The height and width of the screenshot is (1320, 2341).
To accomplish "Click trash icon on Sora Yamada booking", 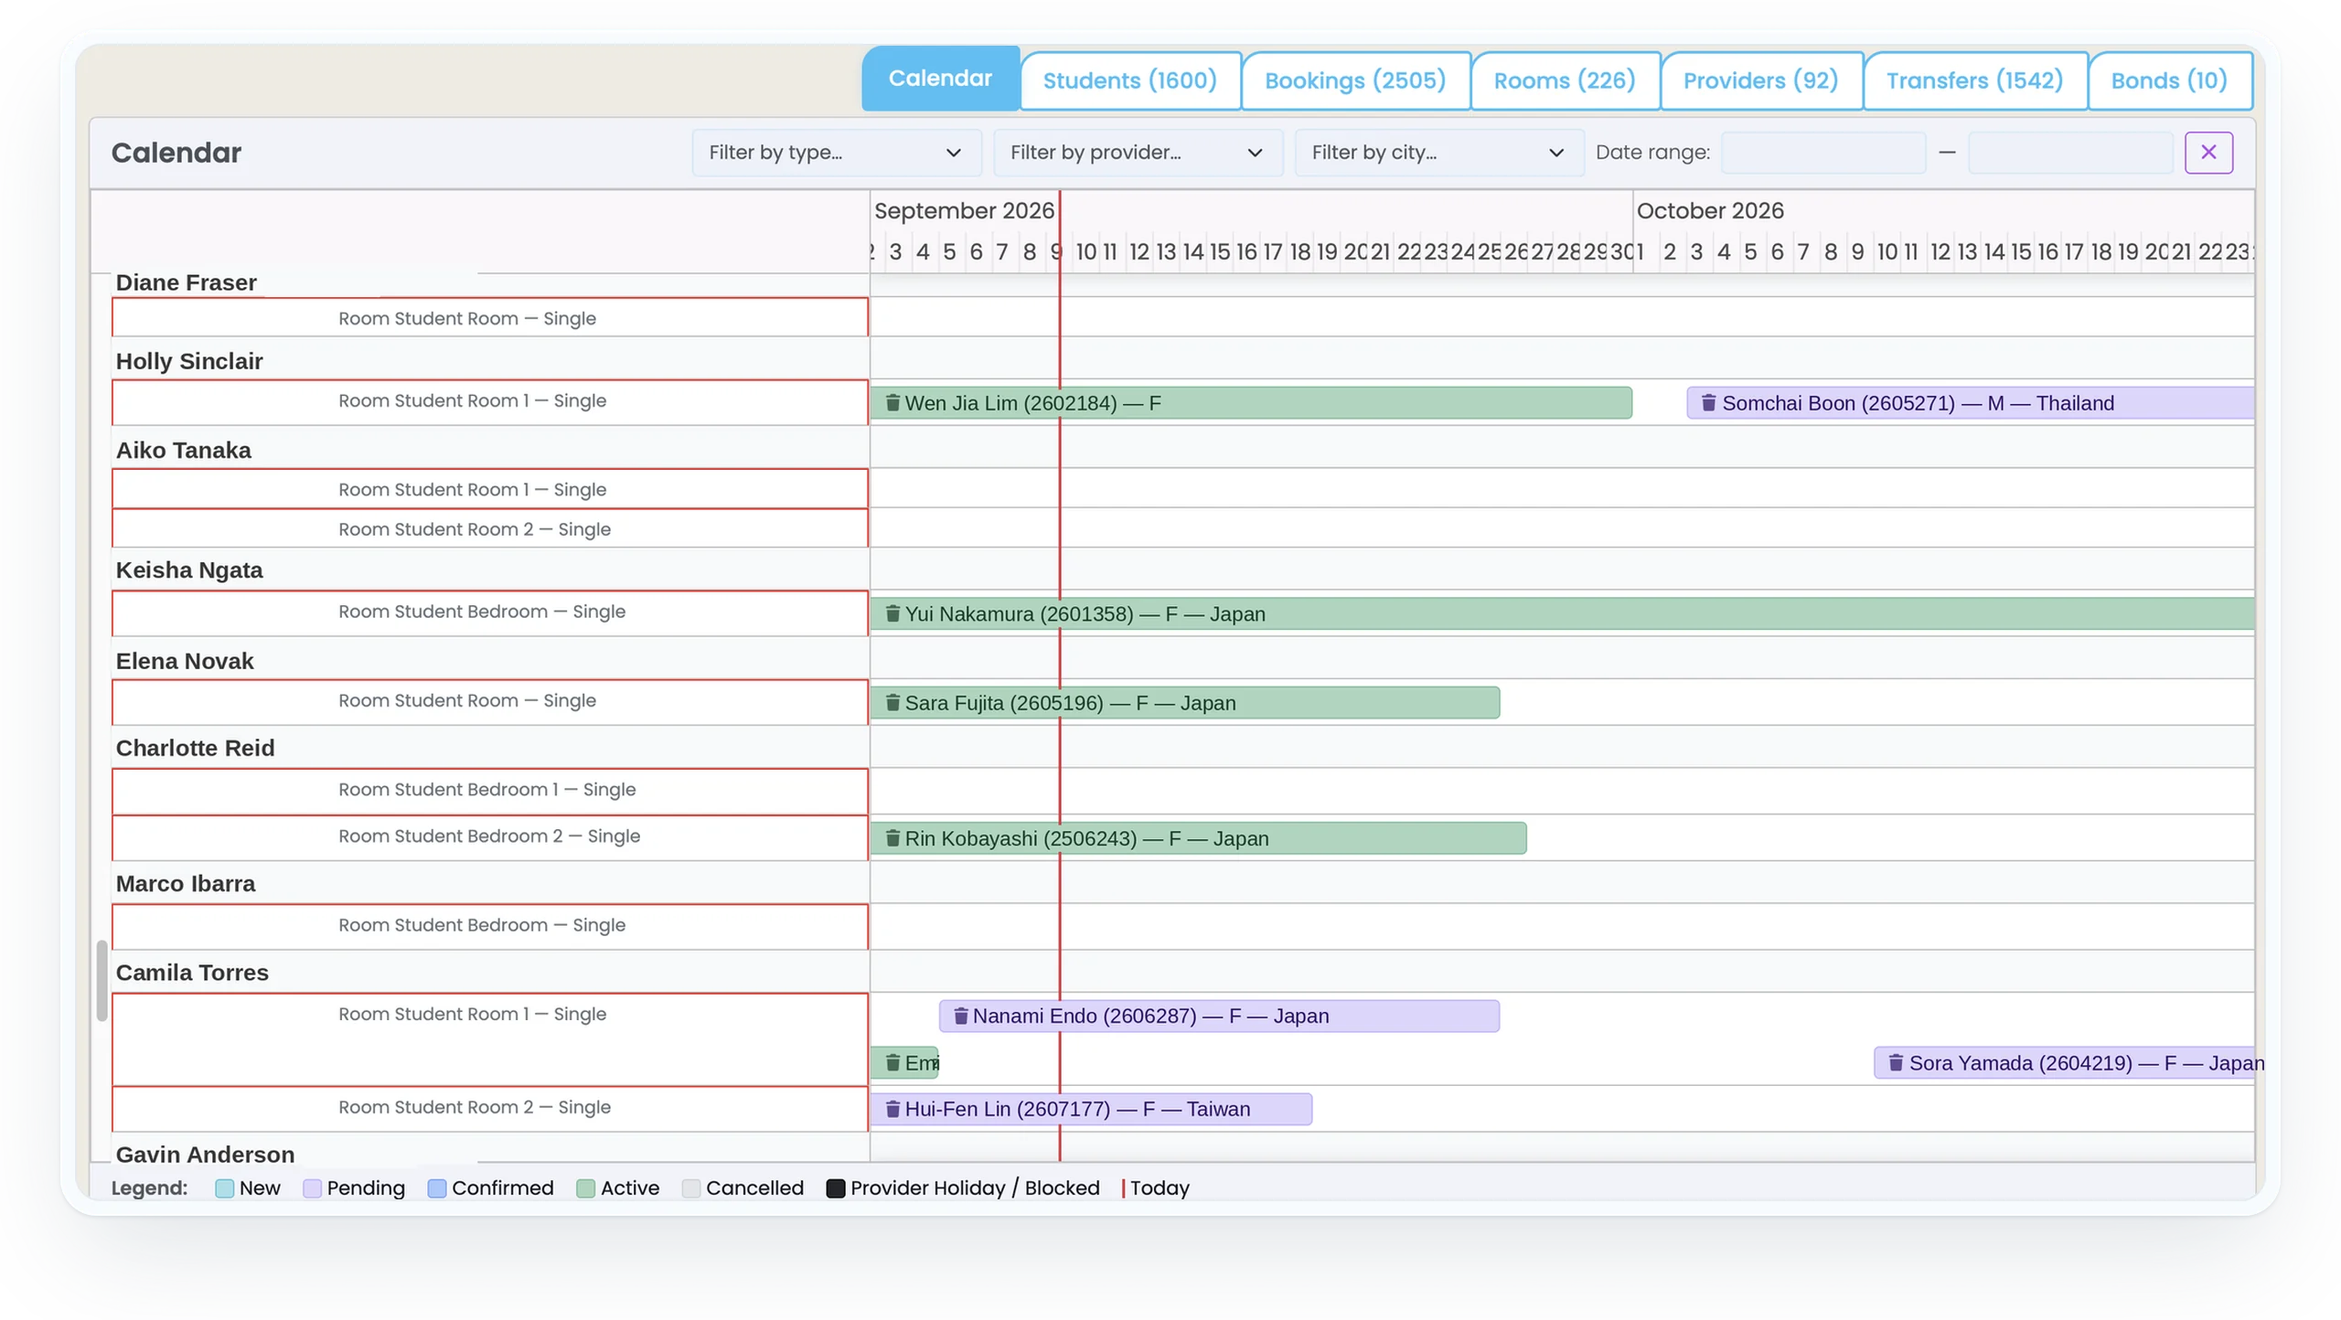I will pyautogui.click(x=1895, y=1062).
